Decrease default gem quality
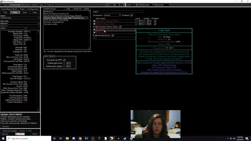Viewport: 251px width, 141px height. pyautogui.click(x=70, y=66)
